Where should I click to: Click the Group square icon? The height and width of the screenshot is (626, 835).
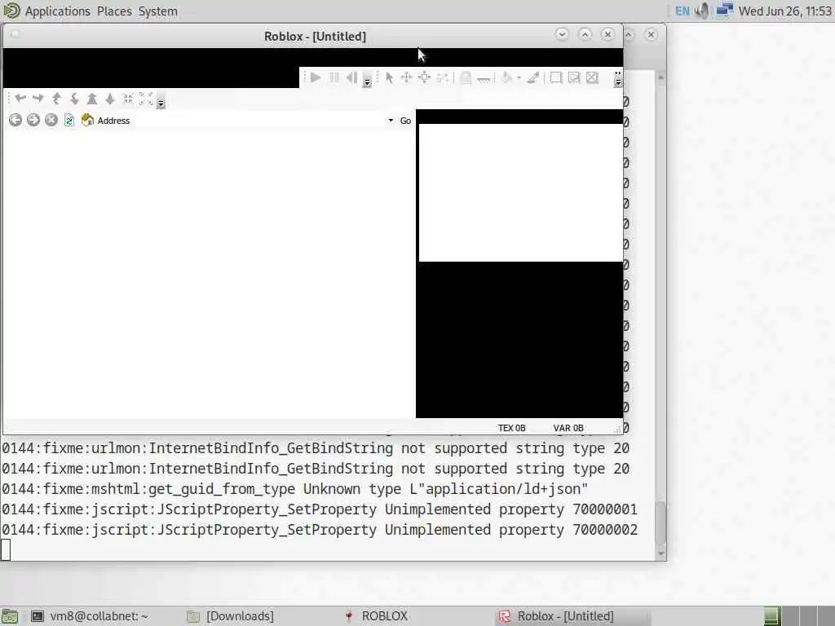point(556,77)
